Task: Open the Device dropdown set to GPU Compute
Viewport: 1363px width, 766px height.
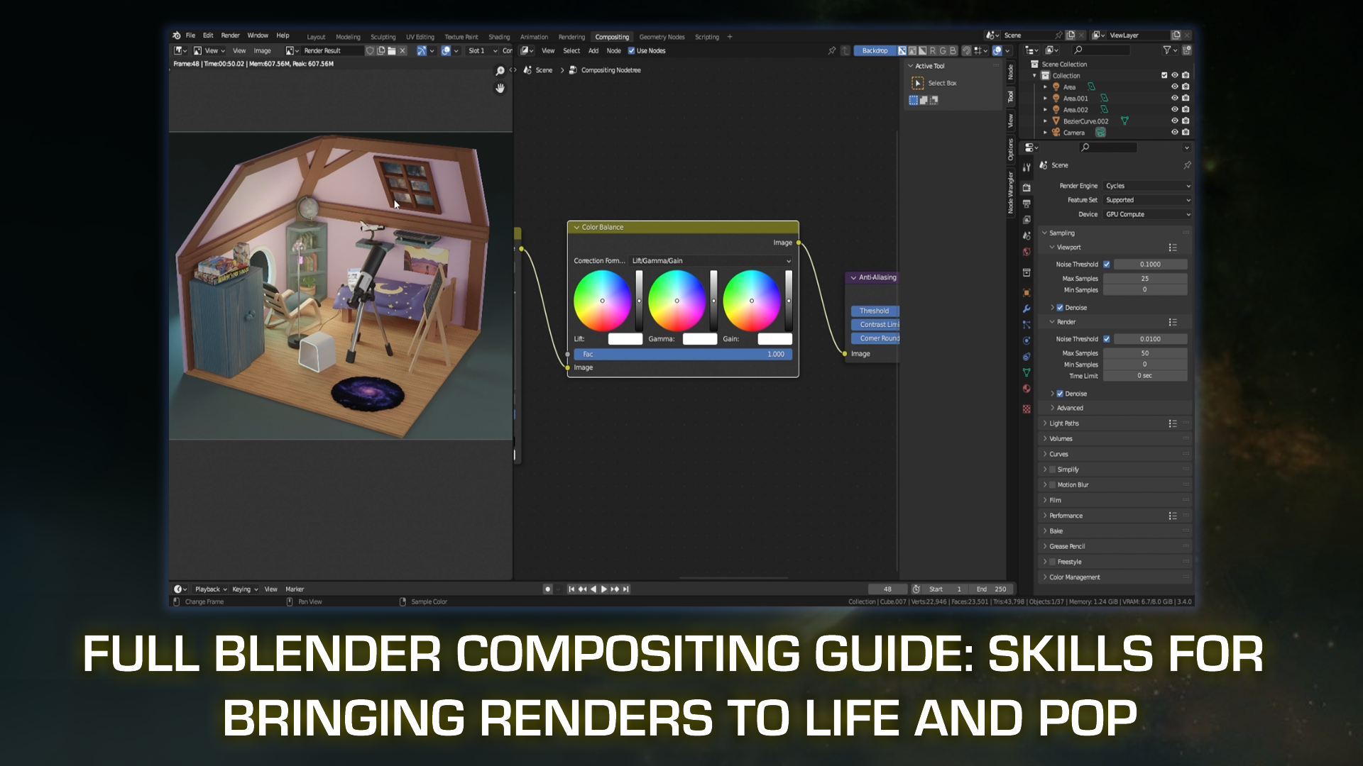Action: (1146, 214)
